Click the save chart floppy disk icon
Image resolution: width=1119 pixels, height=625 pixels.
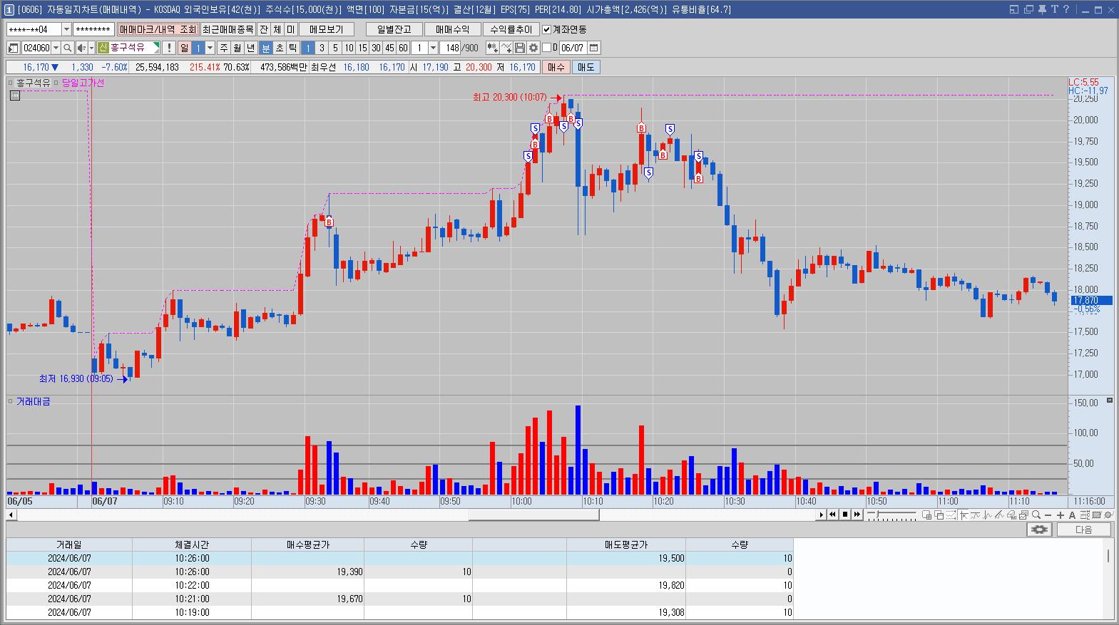click(520, 48)
